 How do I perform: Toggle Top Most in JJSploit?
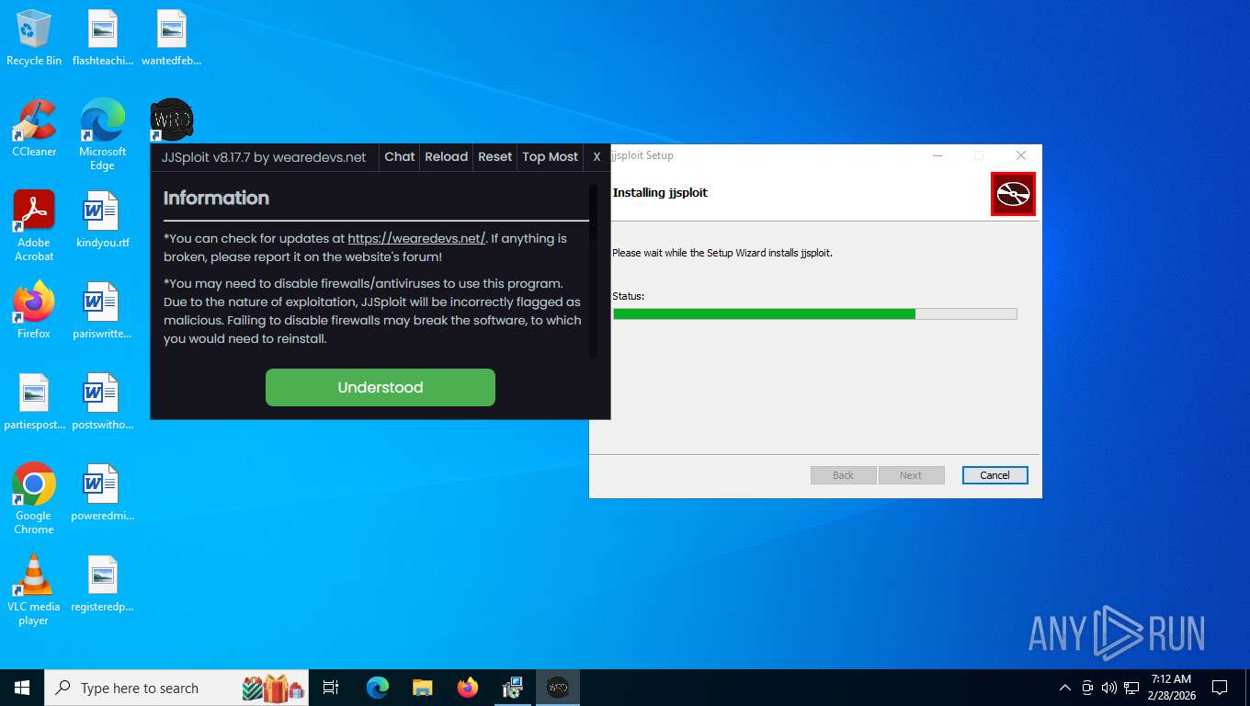[551, 157]
